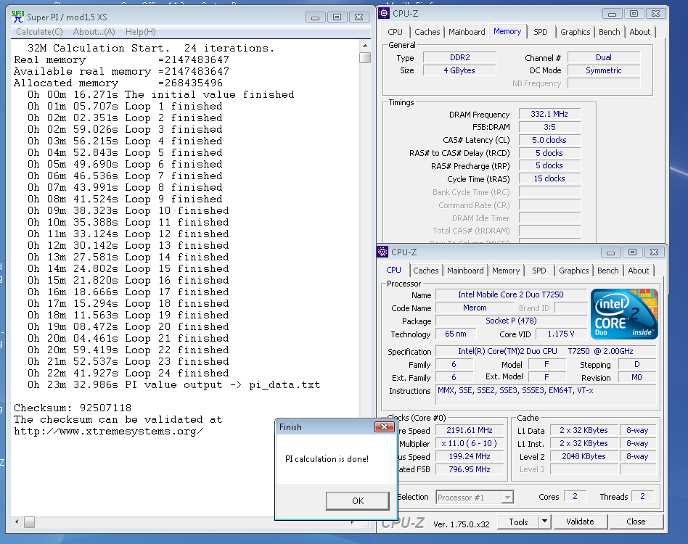Click the memory Size field 4 GBytes
Screen dimensions: 688x544
[x=459, y=70]
